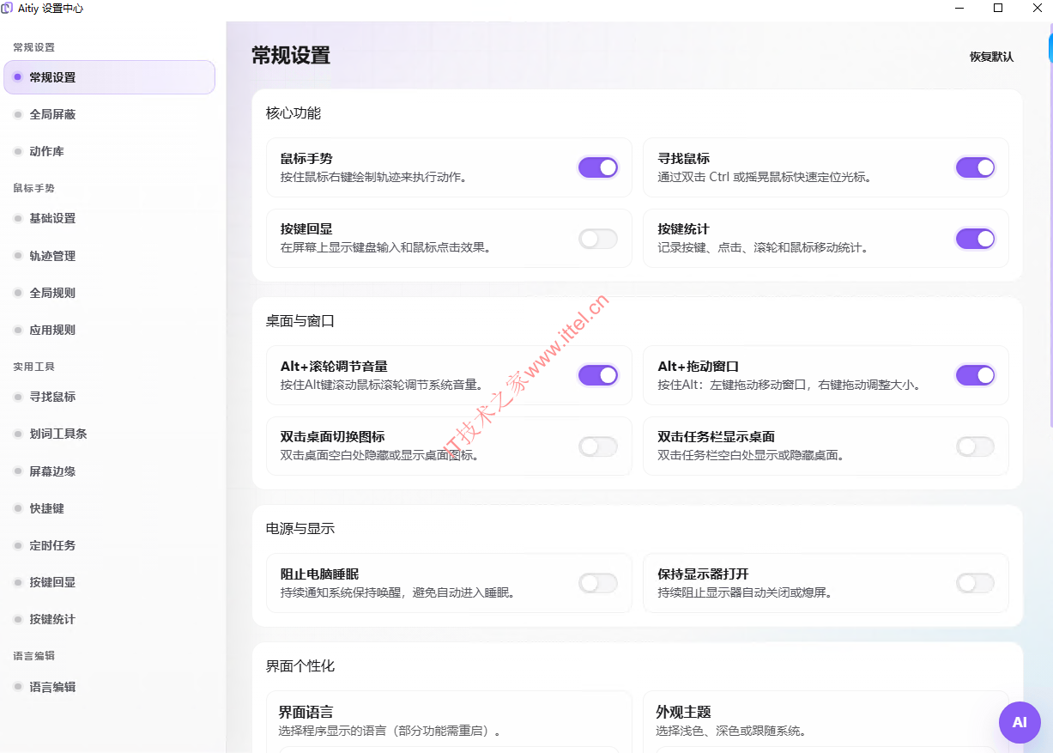Switch on 保持显示器打开 toggle
The width and height of the screenshot is (1053, 753).
pos(976,584)
